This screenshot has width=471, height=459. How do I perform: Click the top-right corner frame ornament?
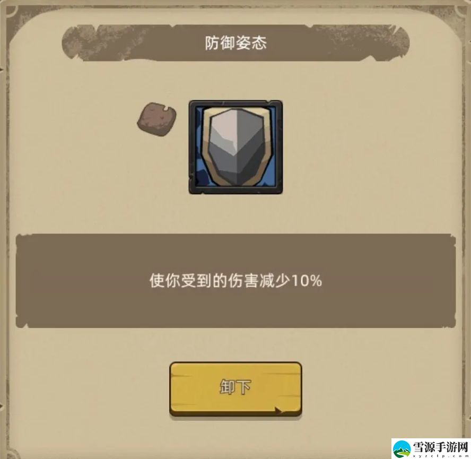461,12
